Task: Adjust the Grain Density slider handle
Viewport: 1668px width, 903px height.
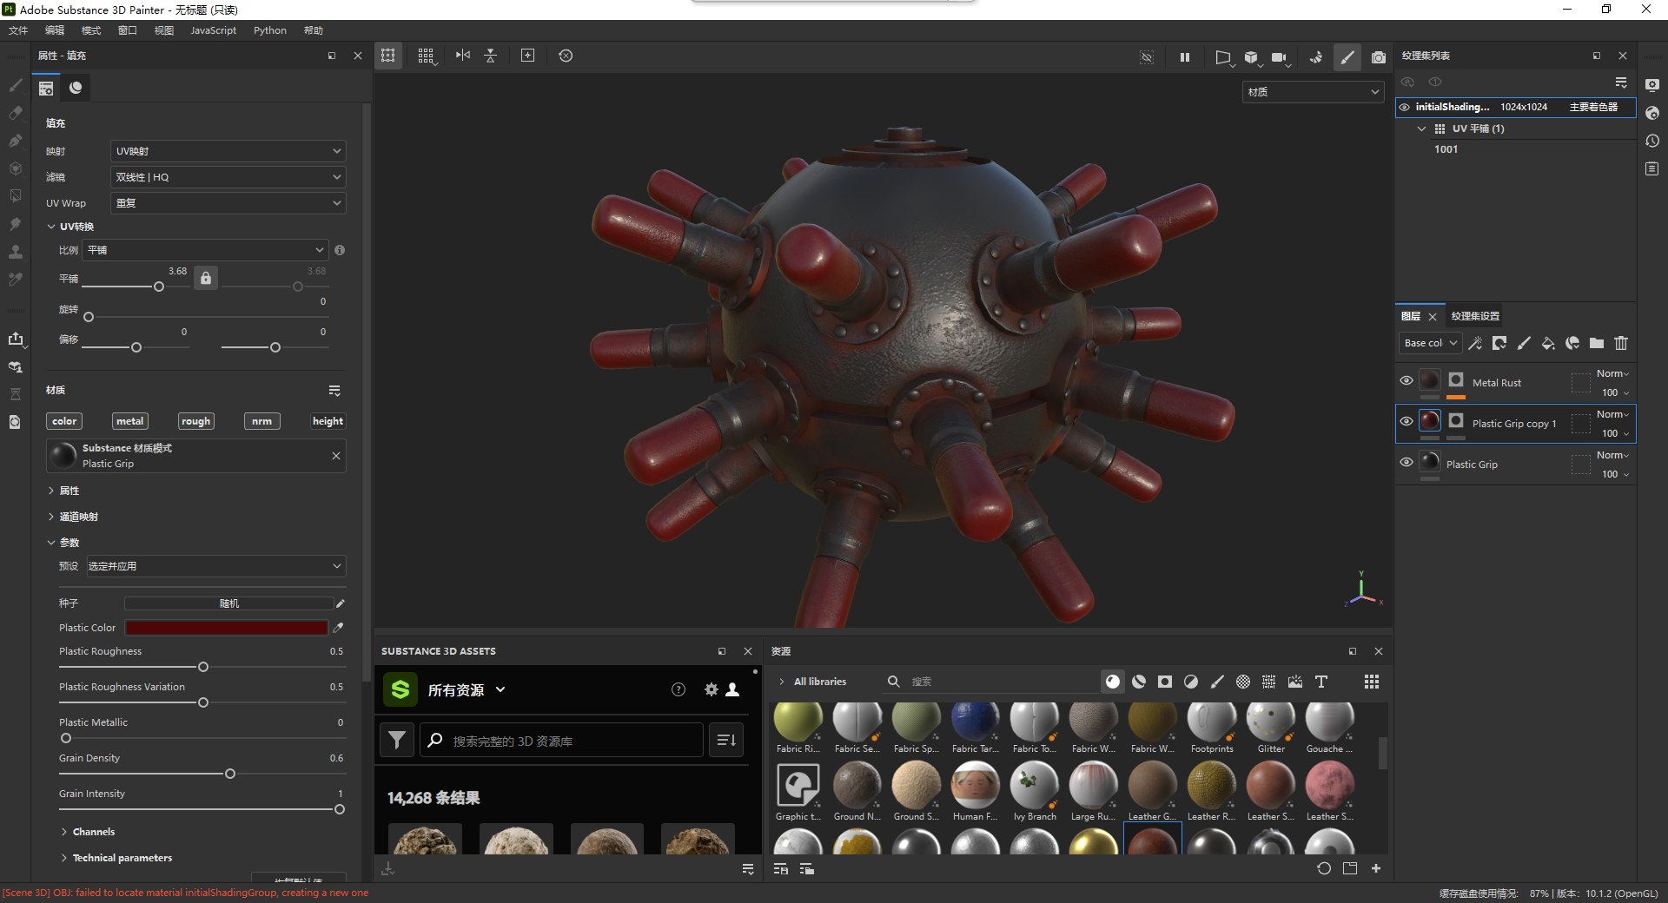Action: coord(230,774)
